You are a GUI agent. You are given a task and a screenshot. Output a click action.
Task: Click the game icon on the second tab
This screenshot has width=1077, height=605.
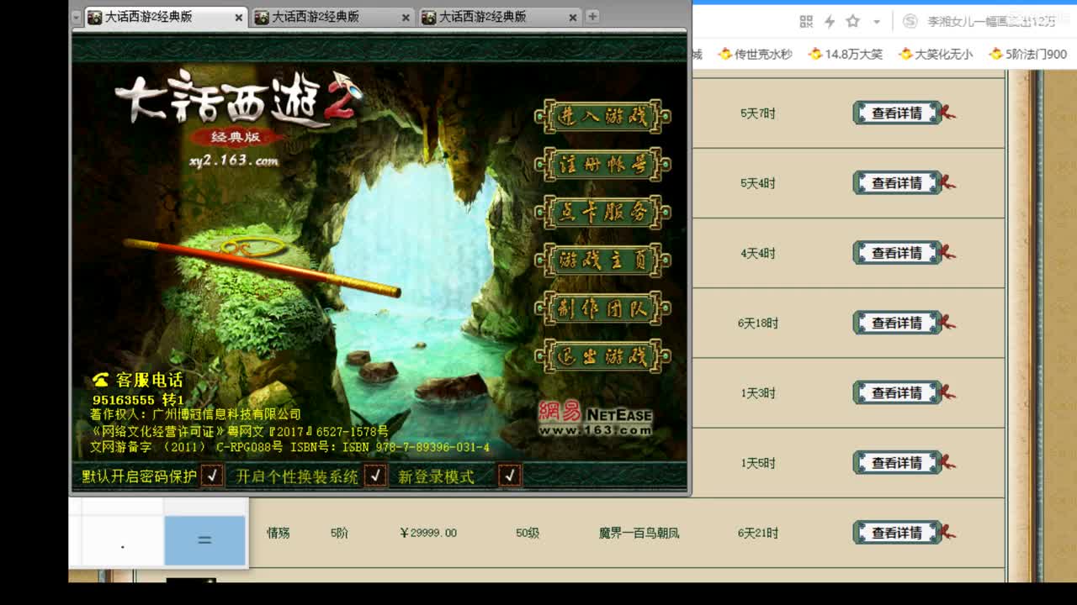[x=262, y=17]
